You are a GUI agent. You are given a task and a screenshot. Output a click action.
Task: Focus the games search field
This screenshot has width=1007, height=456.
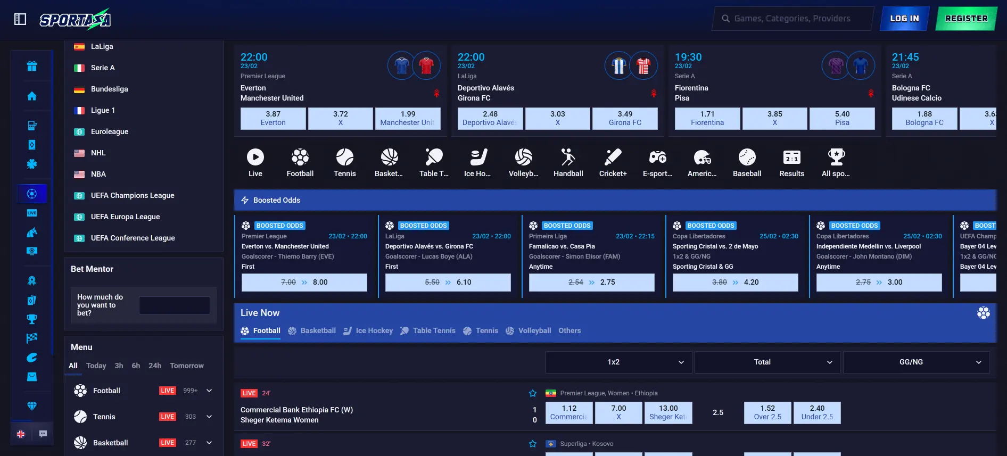pos(793,19)
